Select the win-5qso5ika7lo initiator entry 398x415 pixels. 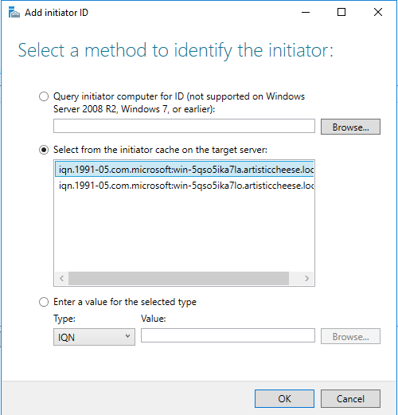pos(185,186)
